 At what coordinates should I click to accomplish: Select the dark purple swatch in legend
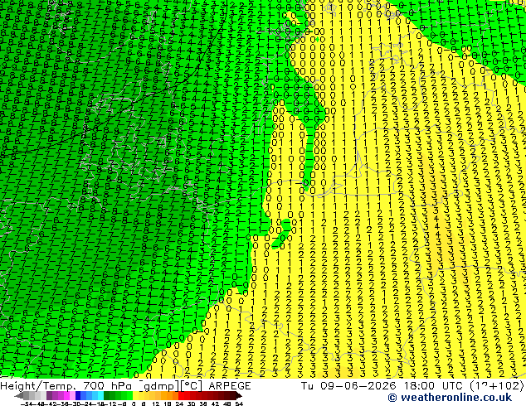click(x=49, y=395)
